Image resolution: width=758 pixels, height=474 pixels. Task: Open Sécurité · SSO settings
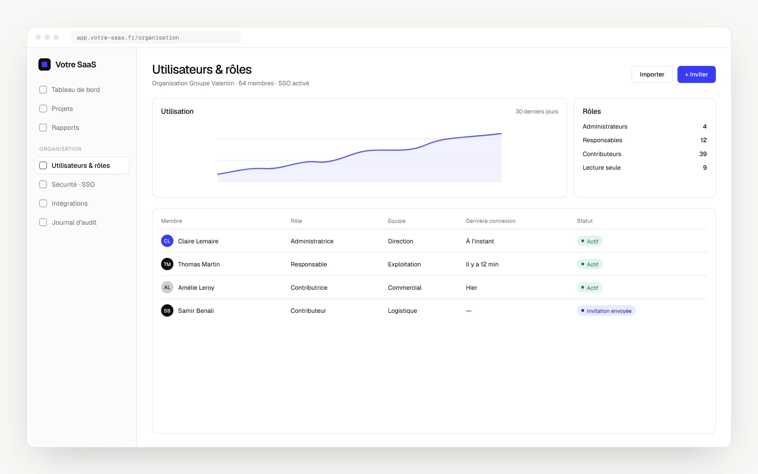pyautogui.click(x=82, y=185)
